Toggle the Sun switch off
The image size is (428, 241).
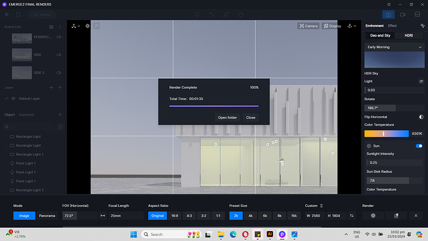click(419, 146)
